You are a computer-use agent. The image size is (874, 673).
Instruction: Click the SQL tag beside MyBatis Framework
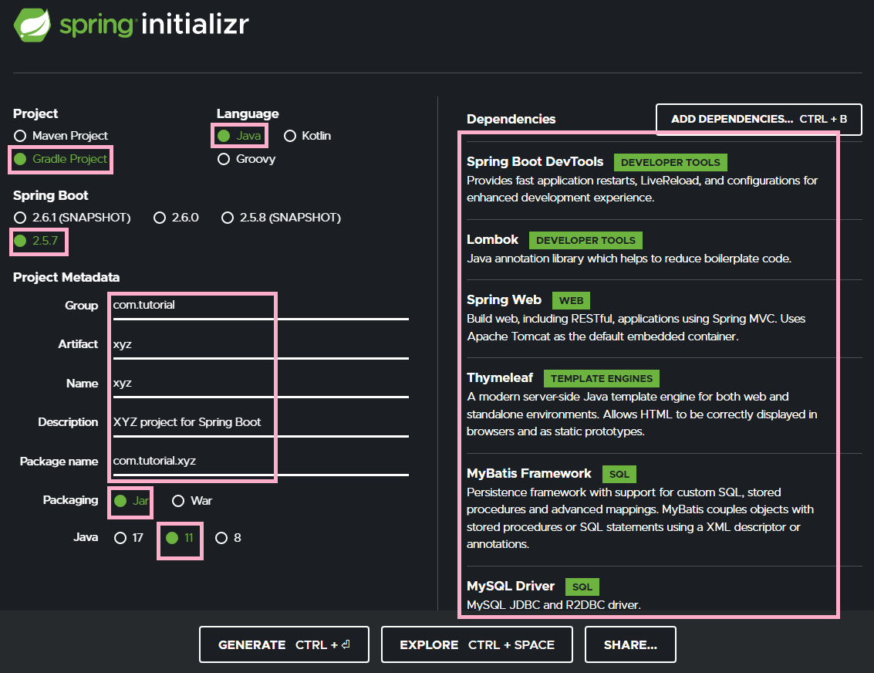619,474
